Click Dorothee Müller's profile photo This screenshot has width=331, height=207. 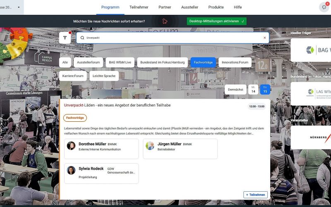tap(71, 146)
